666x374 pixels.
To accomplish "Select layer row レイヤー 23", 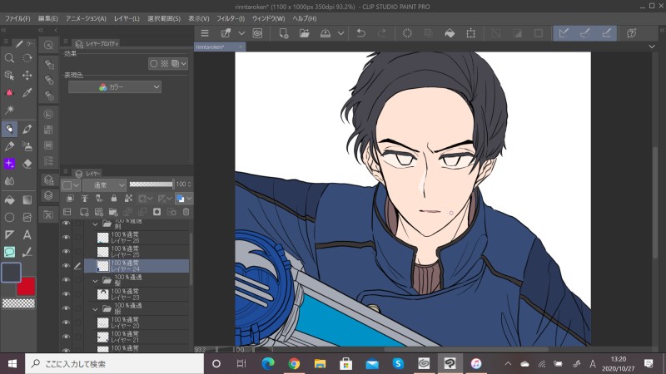I will [x=137, y=294].
